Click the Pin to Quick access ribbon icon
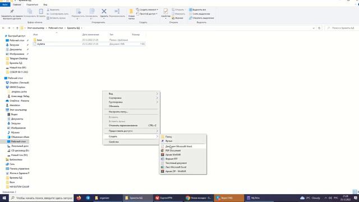The height and width of the screenshot is (202, 359). [12, 11]
